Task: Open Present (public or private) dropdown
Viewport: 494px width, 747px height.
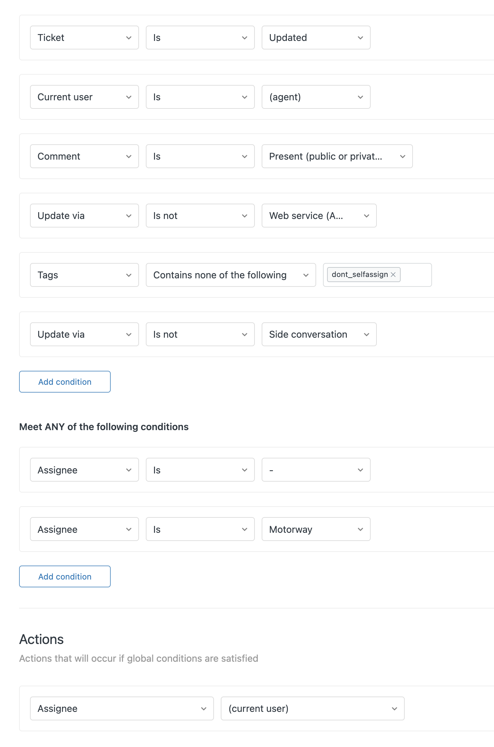Action: [337, 156]
